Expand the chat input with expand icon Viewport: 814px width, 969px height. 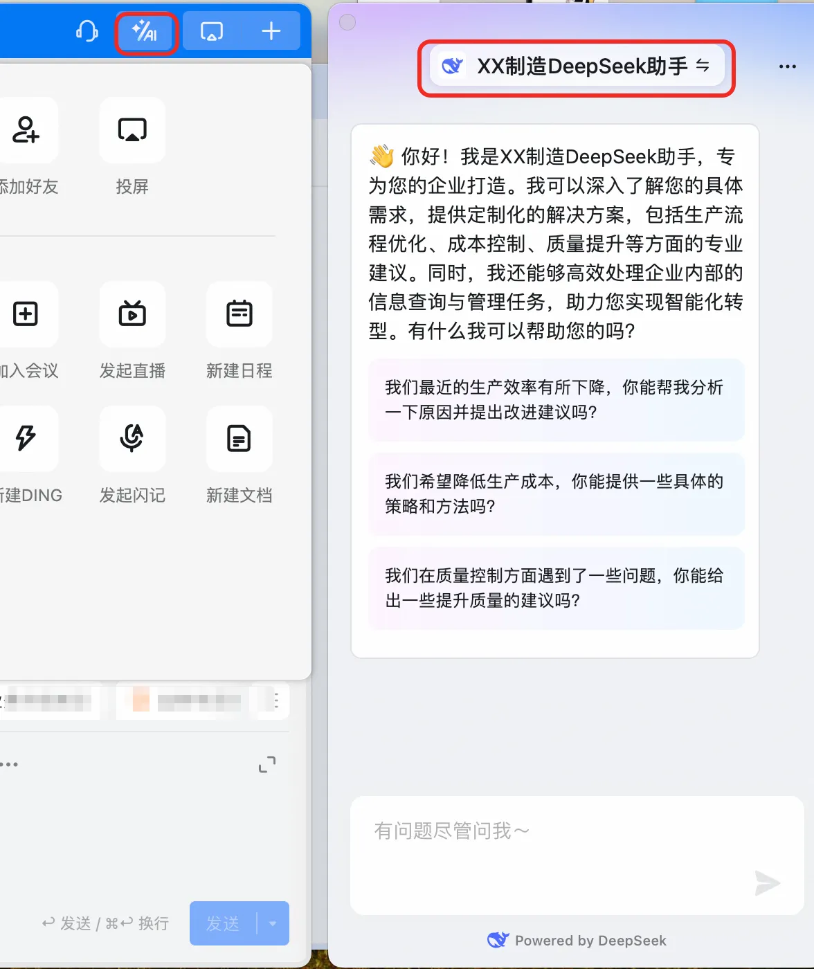267,764
